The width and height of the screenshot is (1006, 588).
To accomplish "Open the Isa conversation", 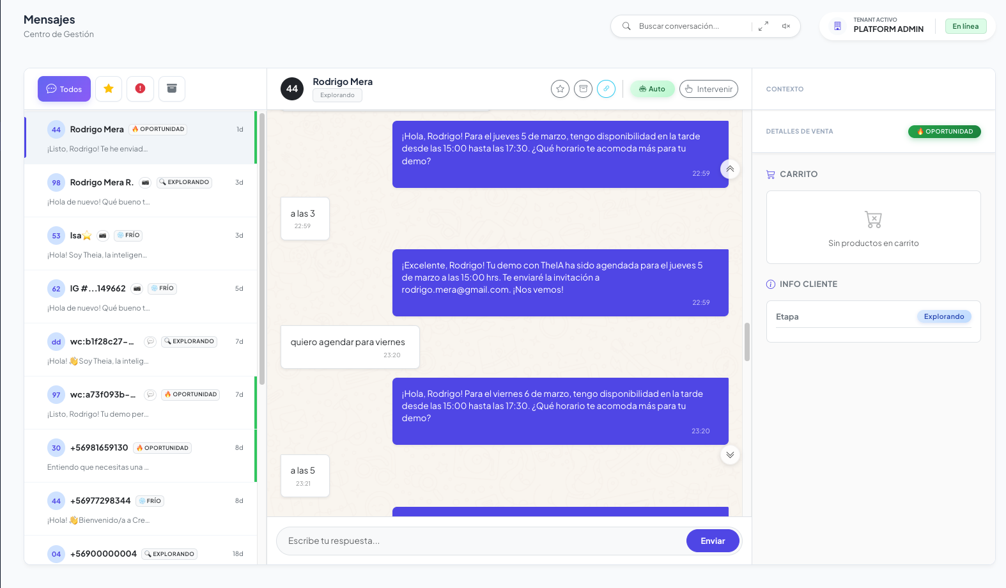I will coord(141,244).
